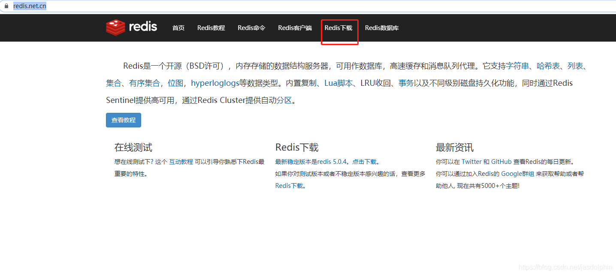The image size is (616, 275).
Task: Open the hyperloglogs link
Action: [x=215, y=83]
